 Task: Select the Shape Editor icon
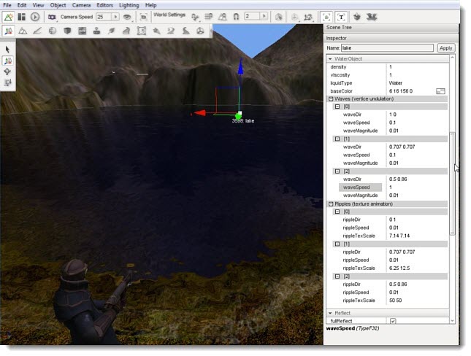[200, 31]
